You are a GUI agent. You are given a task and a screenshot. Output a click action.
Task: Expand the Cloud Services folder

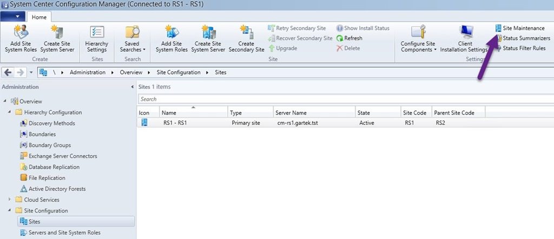[10, 200]
